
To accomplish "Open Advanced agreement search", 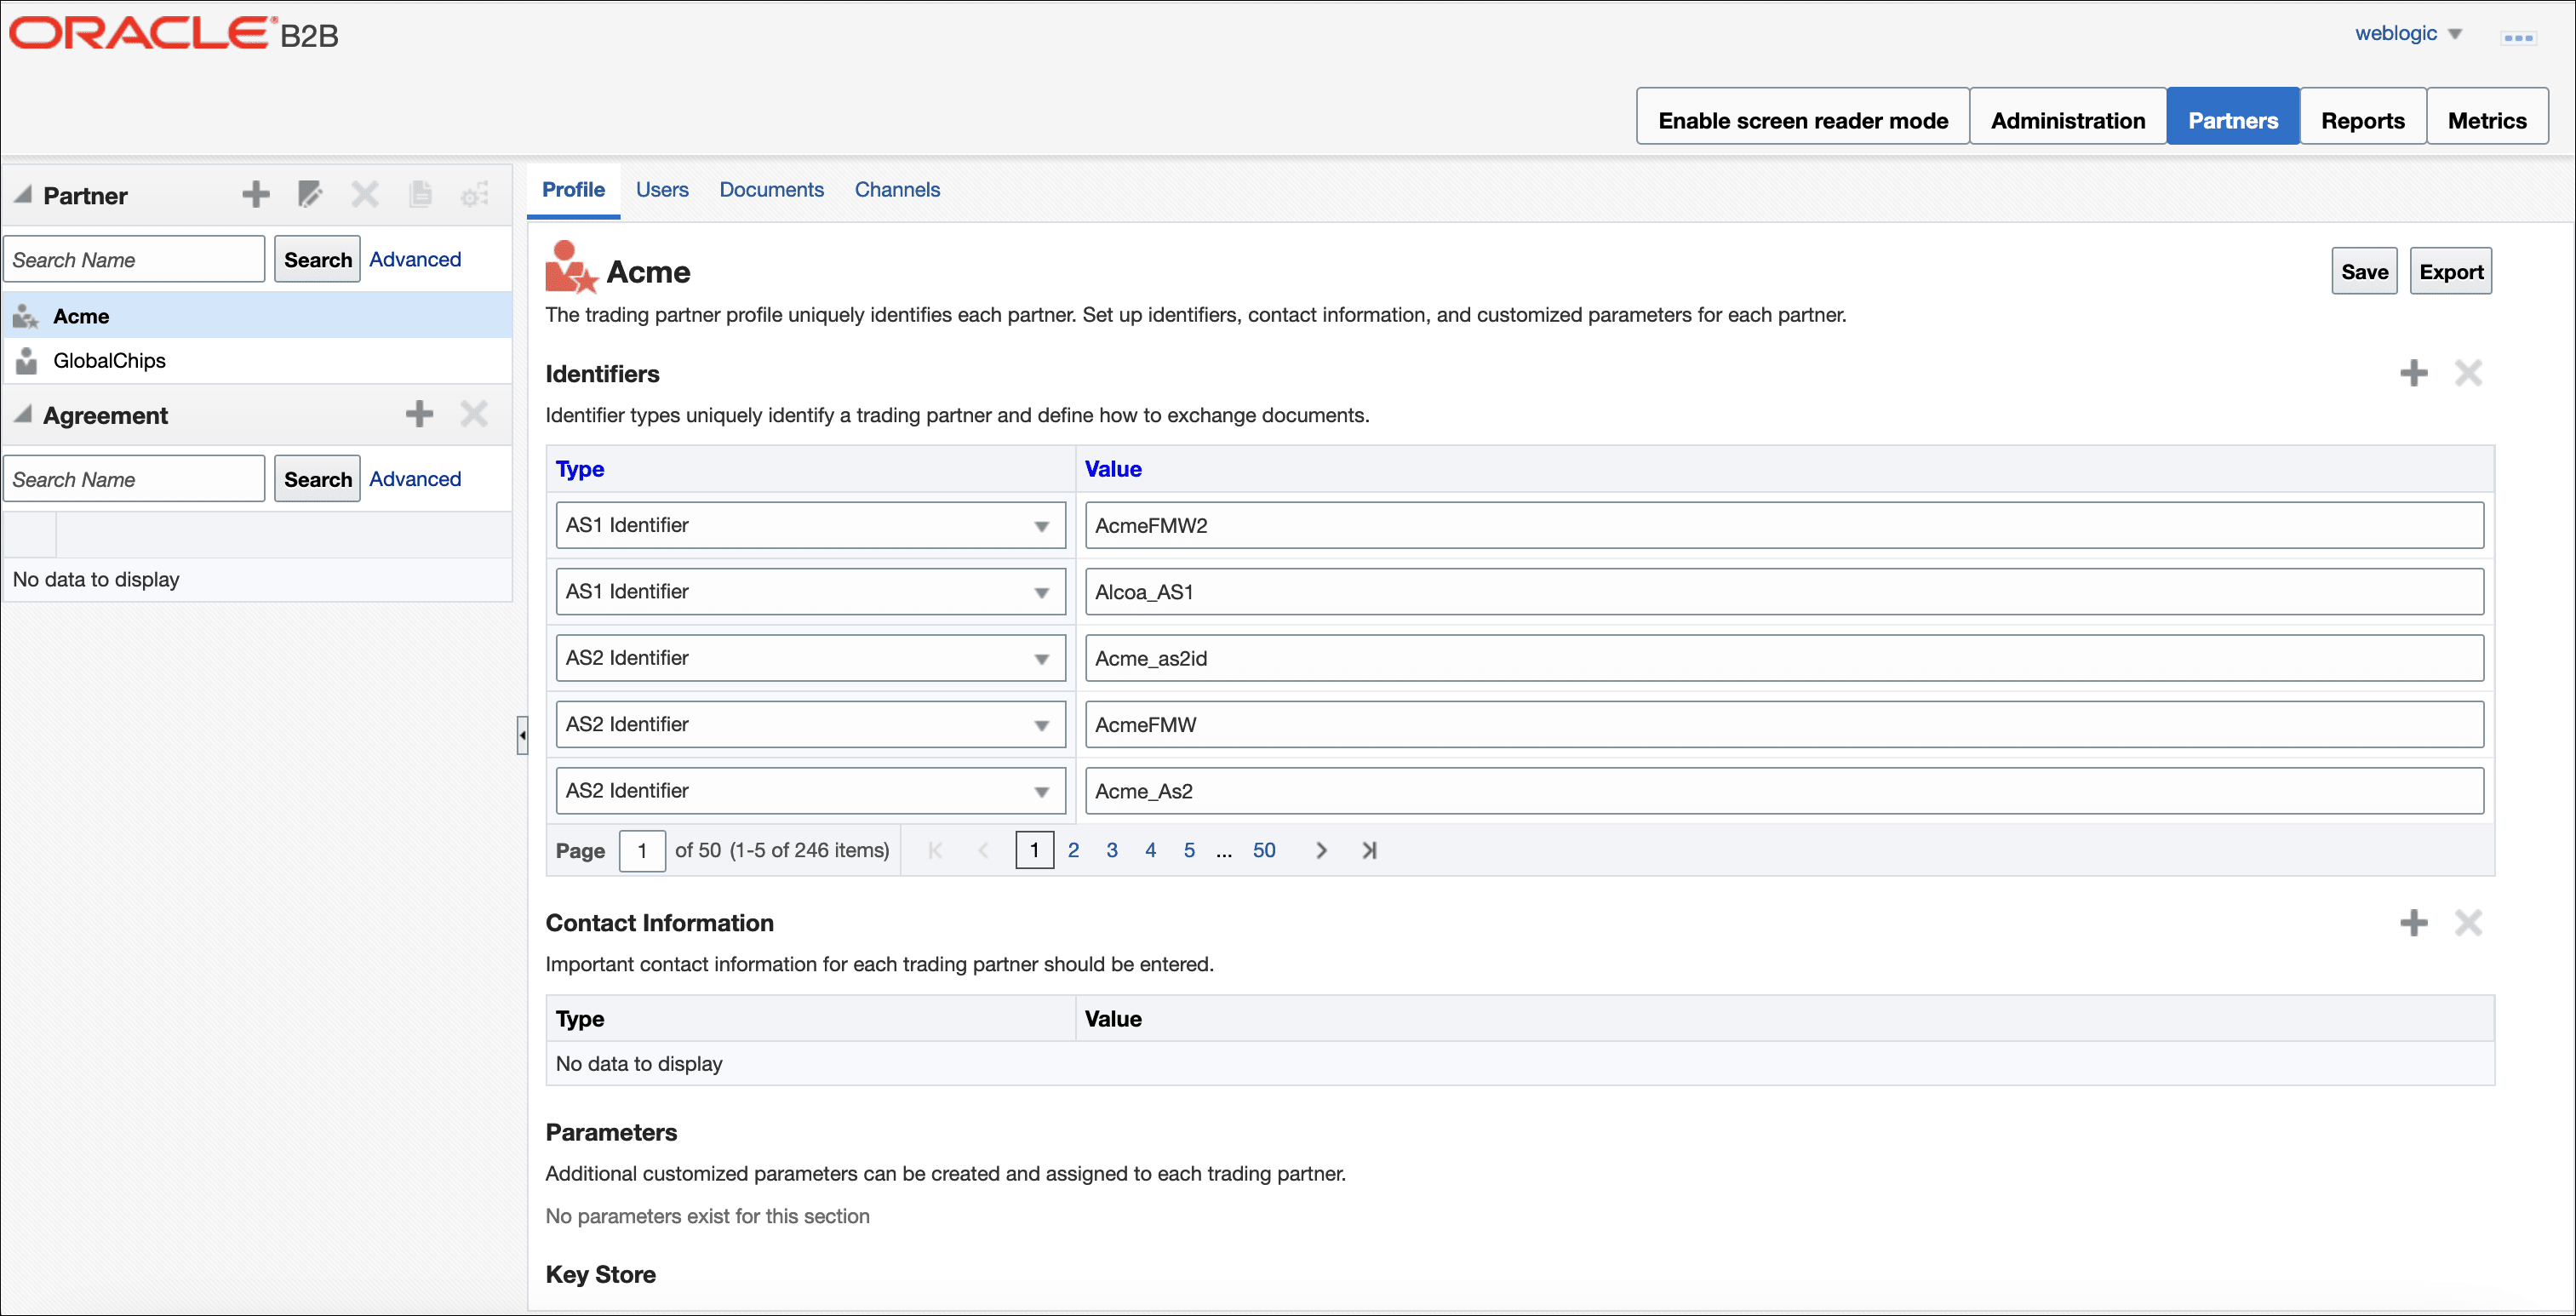I will click(415, 479).
